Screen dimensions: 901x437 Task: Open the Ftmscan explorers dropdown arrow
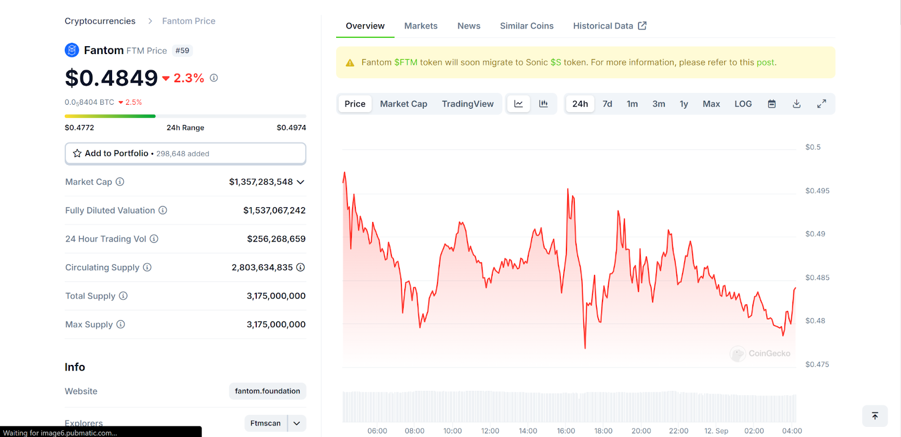coord(297,423)
